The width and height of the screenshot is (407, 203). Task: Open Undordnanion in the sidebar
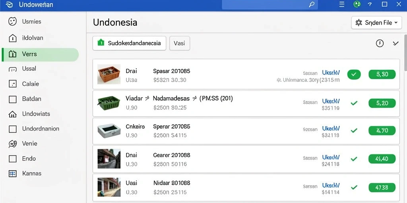40,129
